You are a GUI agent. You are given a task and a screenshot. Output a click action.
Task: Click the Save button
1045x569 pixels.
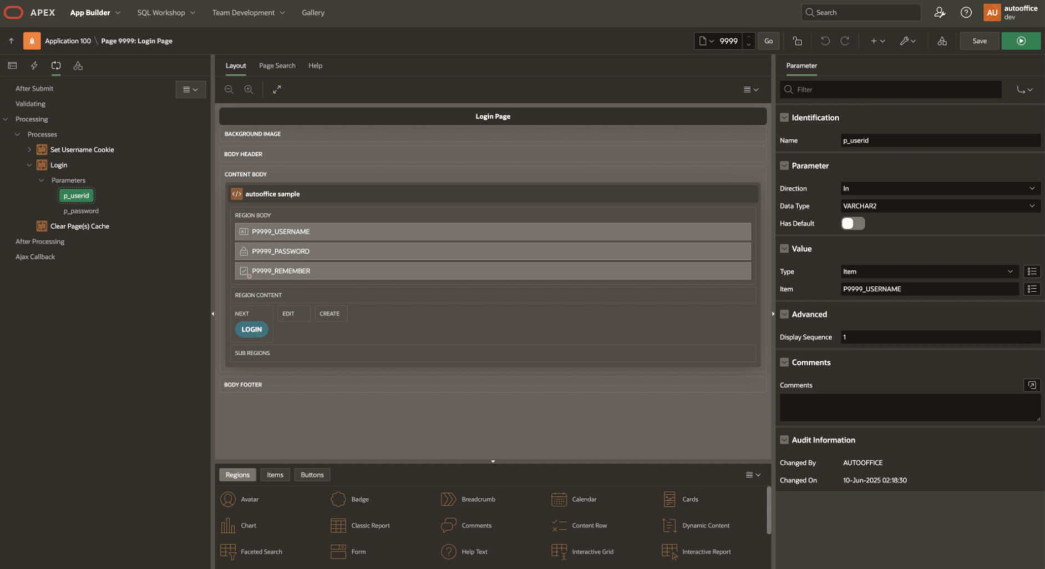click(x=979, y=41)
